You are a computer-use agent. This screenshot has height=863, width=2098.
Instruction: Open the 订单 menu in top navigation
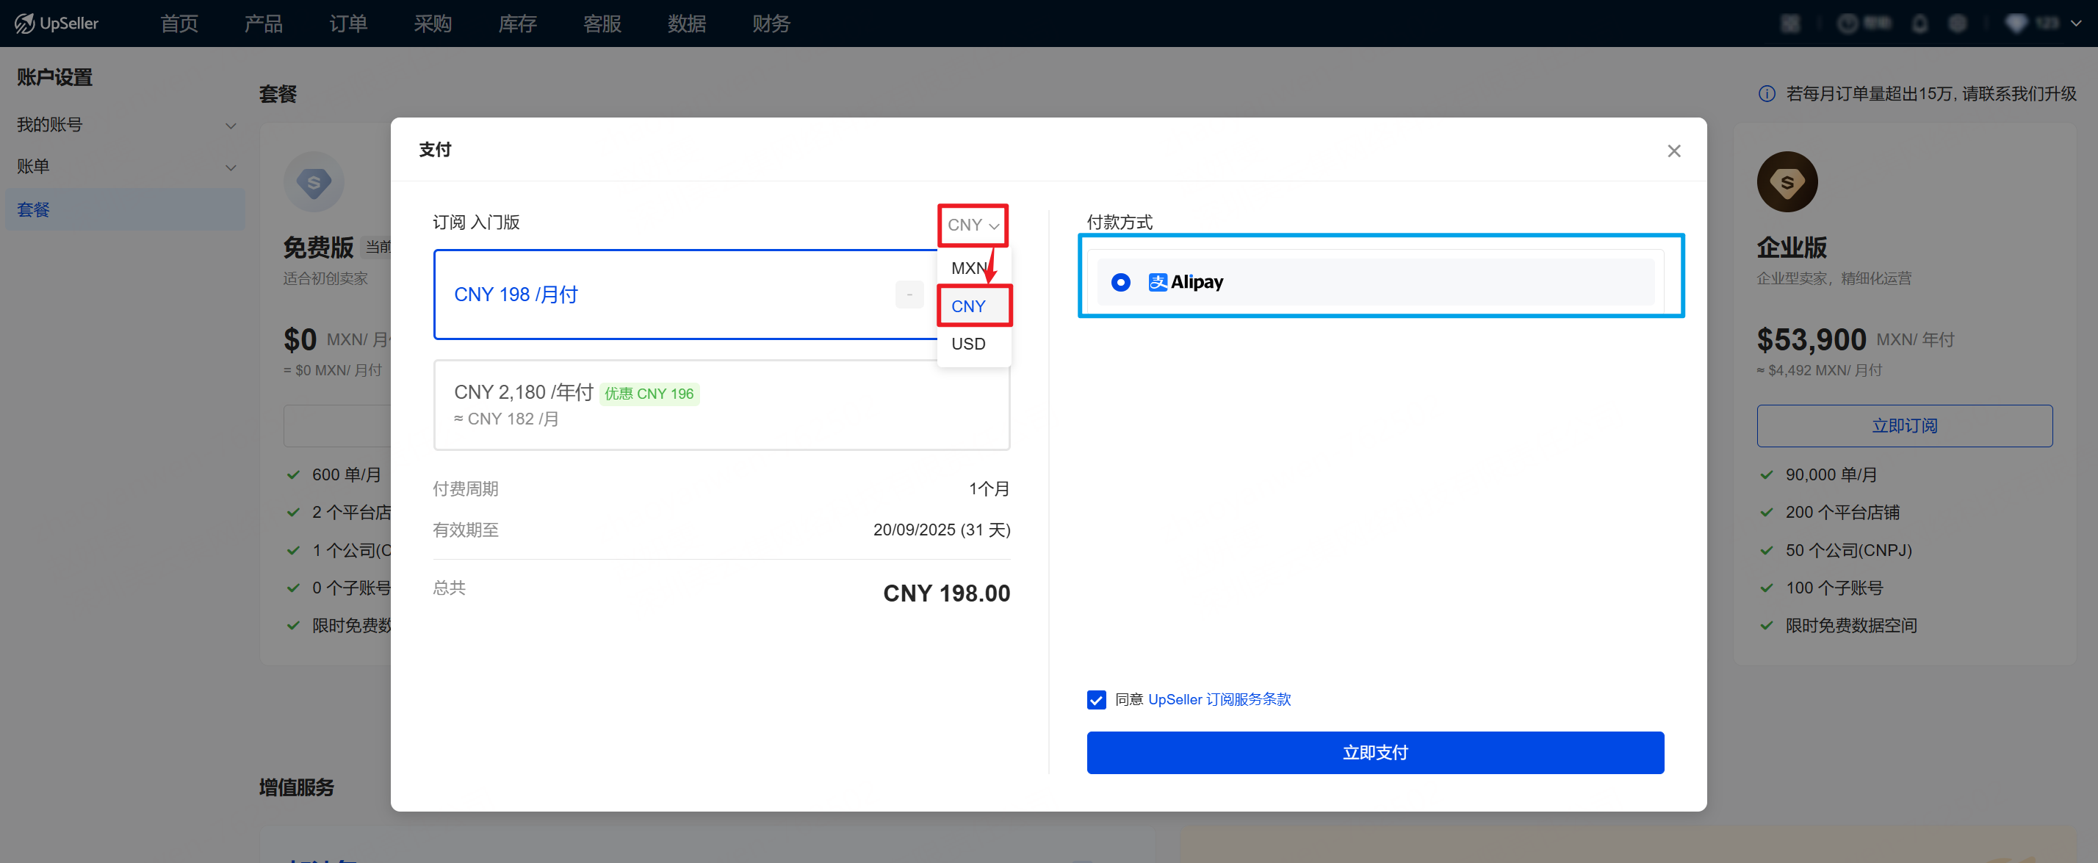point(347,24)
